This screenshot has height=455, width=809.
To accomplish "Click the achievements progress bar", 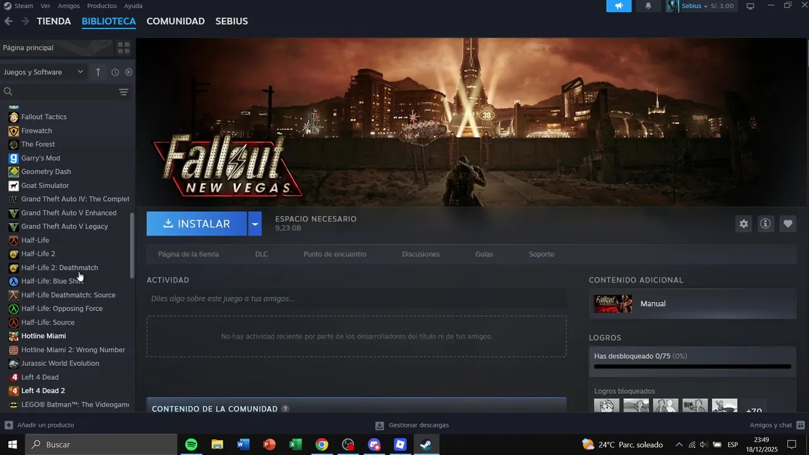I will [x=693, y=367].
